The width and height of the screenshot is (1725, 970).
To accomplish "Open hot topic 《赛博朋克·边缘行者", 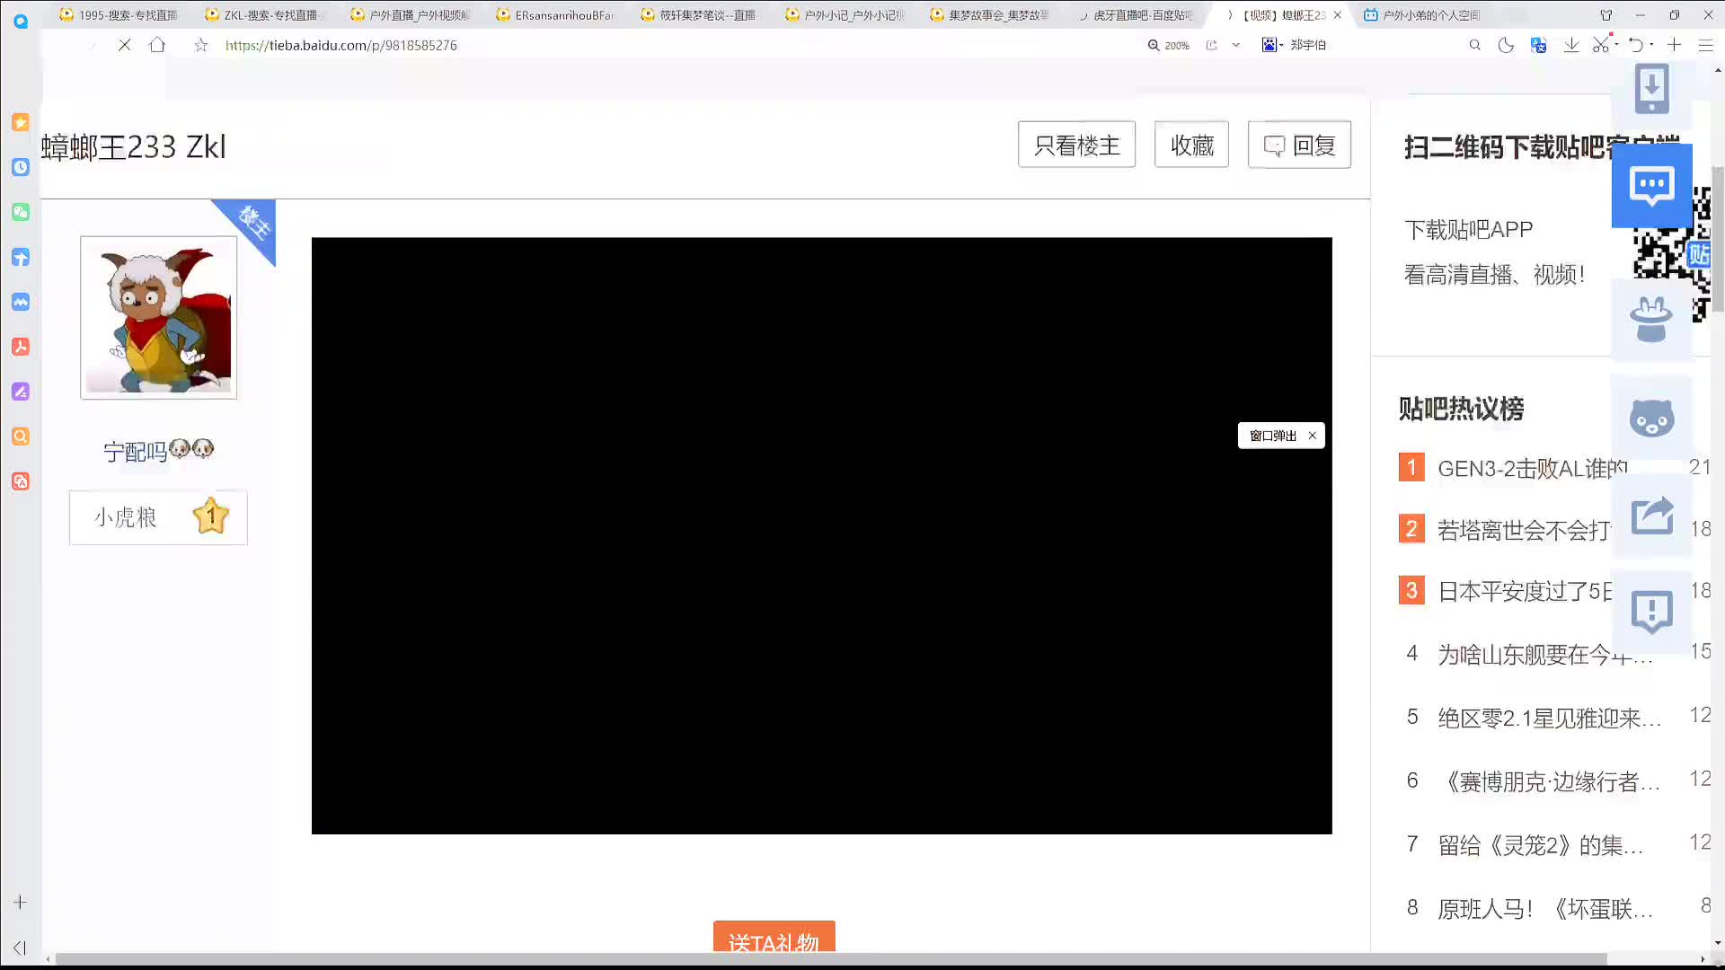I will pos(1550,781).
